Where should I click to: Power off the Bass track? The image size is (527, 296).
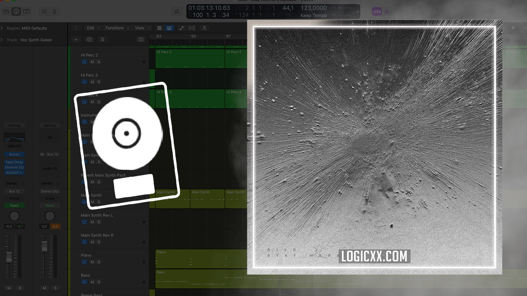point(84,282)
